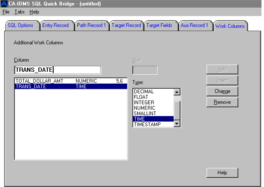Choose FLOAT in the Type list

(x=153, y=97)
